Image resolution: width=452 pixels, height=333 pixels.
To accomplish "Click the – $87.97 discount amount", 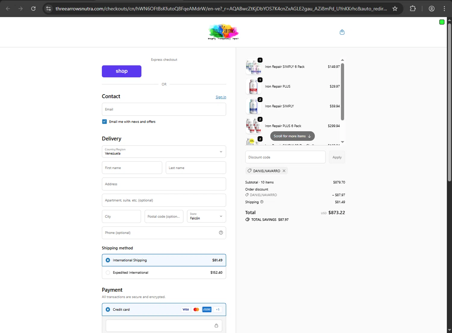I will click(339, 195).
